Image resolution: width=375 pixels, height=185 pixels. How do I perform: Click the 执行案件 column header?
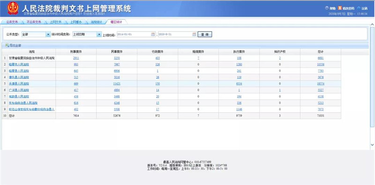click(239, 52)
